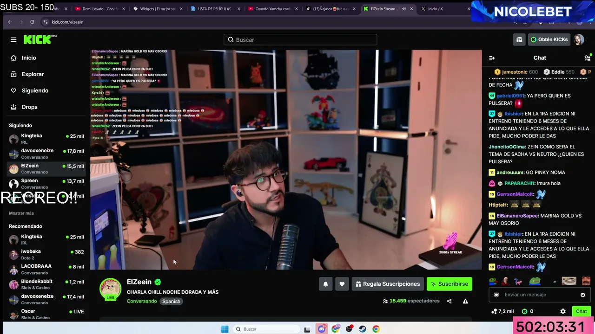Turn on notifications with bell icon
This screenshot has width=595, height=334.
[325, 284]
